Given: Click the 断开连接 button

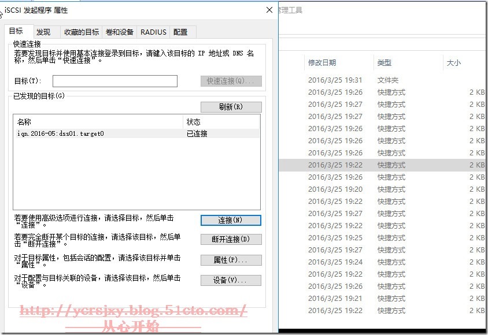Looking at the screenshot, I should (x=231, y=239).
